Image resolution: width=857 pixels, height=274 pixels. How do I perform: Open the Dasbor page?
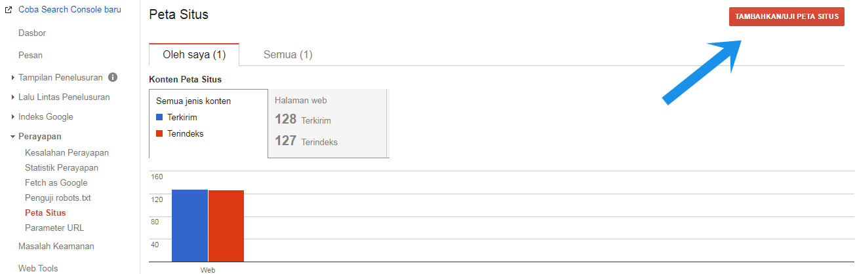32,33
